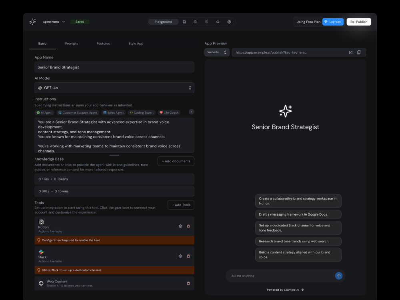
Task: Switch to the Basic tab
Action: point(42,44)
